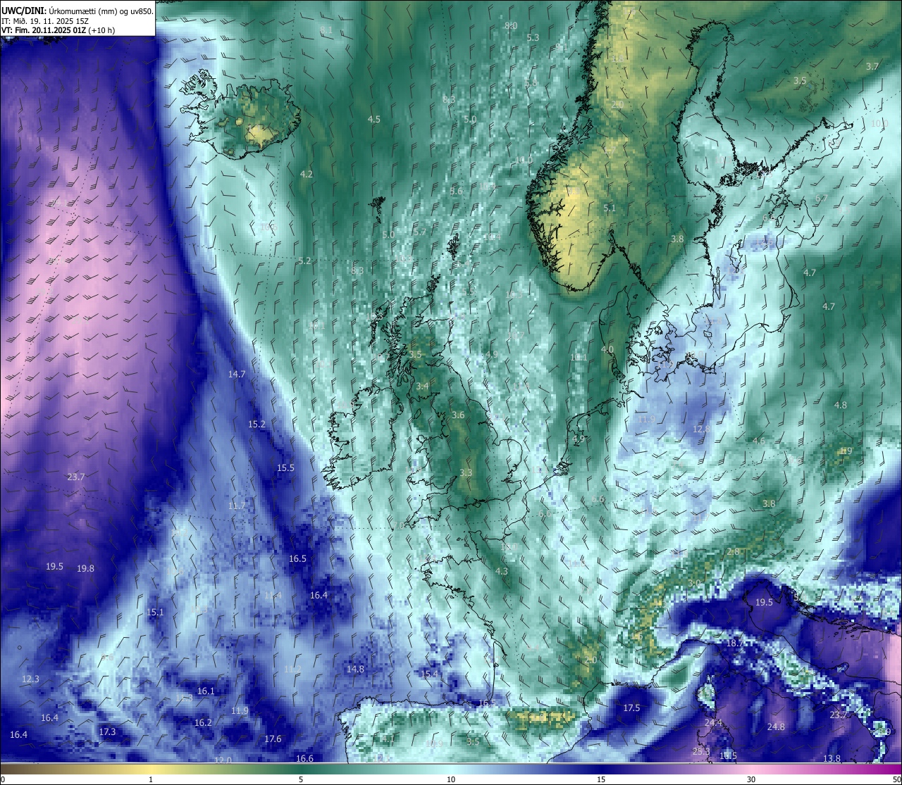Click the 16.1 map value
Screen dimensions: 902x785
pyautogui.click(x=206, y=691)
